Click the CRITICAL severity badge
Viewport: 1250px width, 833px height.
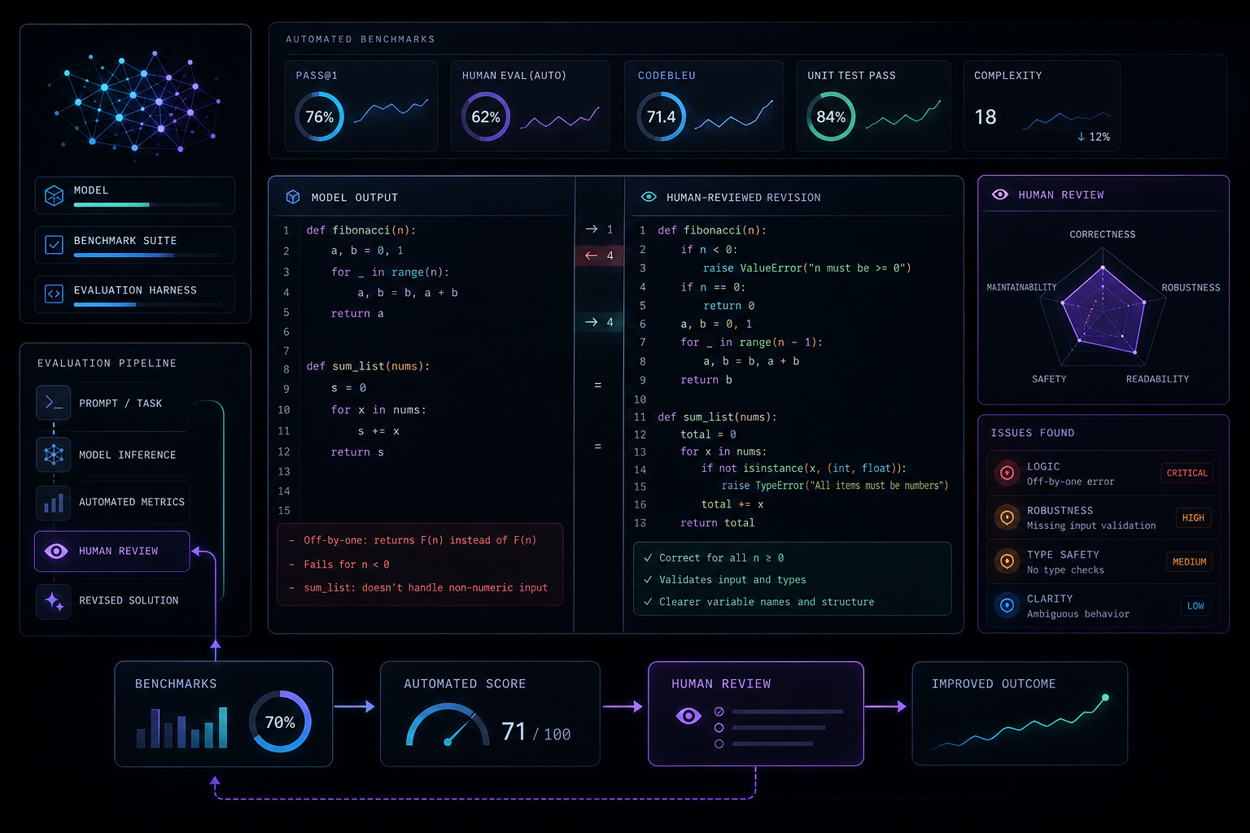point(1187,473)
